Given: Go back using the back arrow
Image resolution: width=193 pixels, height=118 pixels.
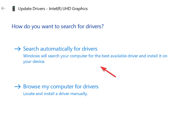Looking at the screenshot, I should (x=3, y=9).
